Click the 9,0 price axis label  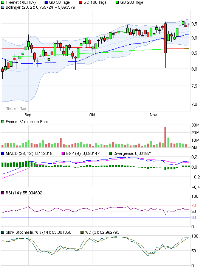click(x=194, y=38)
